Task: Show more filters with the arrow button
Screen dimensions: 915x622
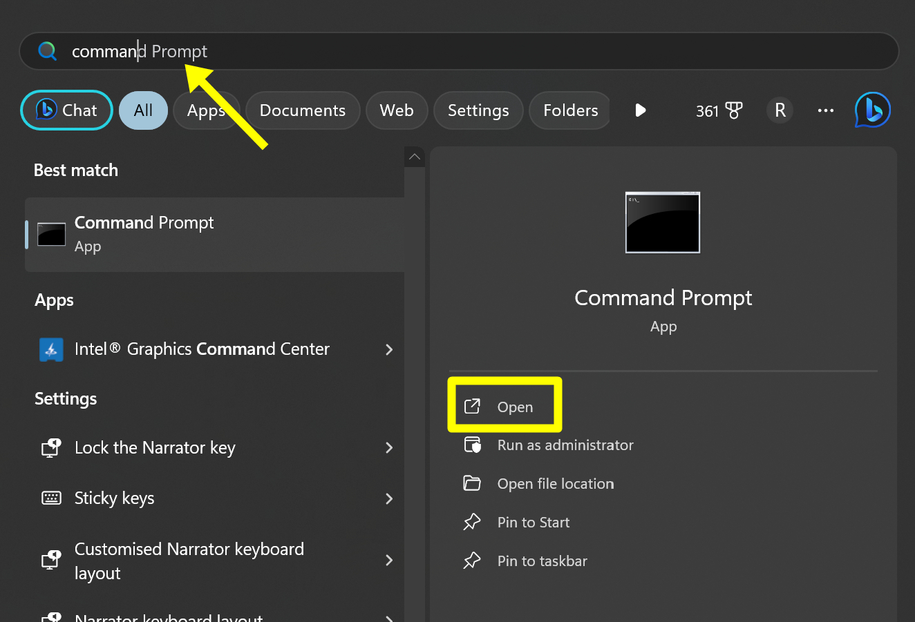Action: pos(641,110)
